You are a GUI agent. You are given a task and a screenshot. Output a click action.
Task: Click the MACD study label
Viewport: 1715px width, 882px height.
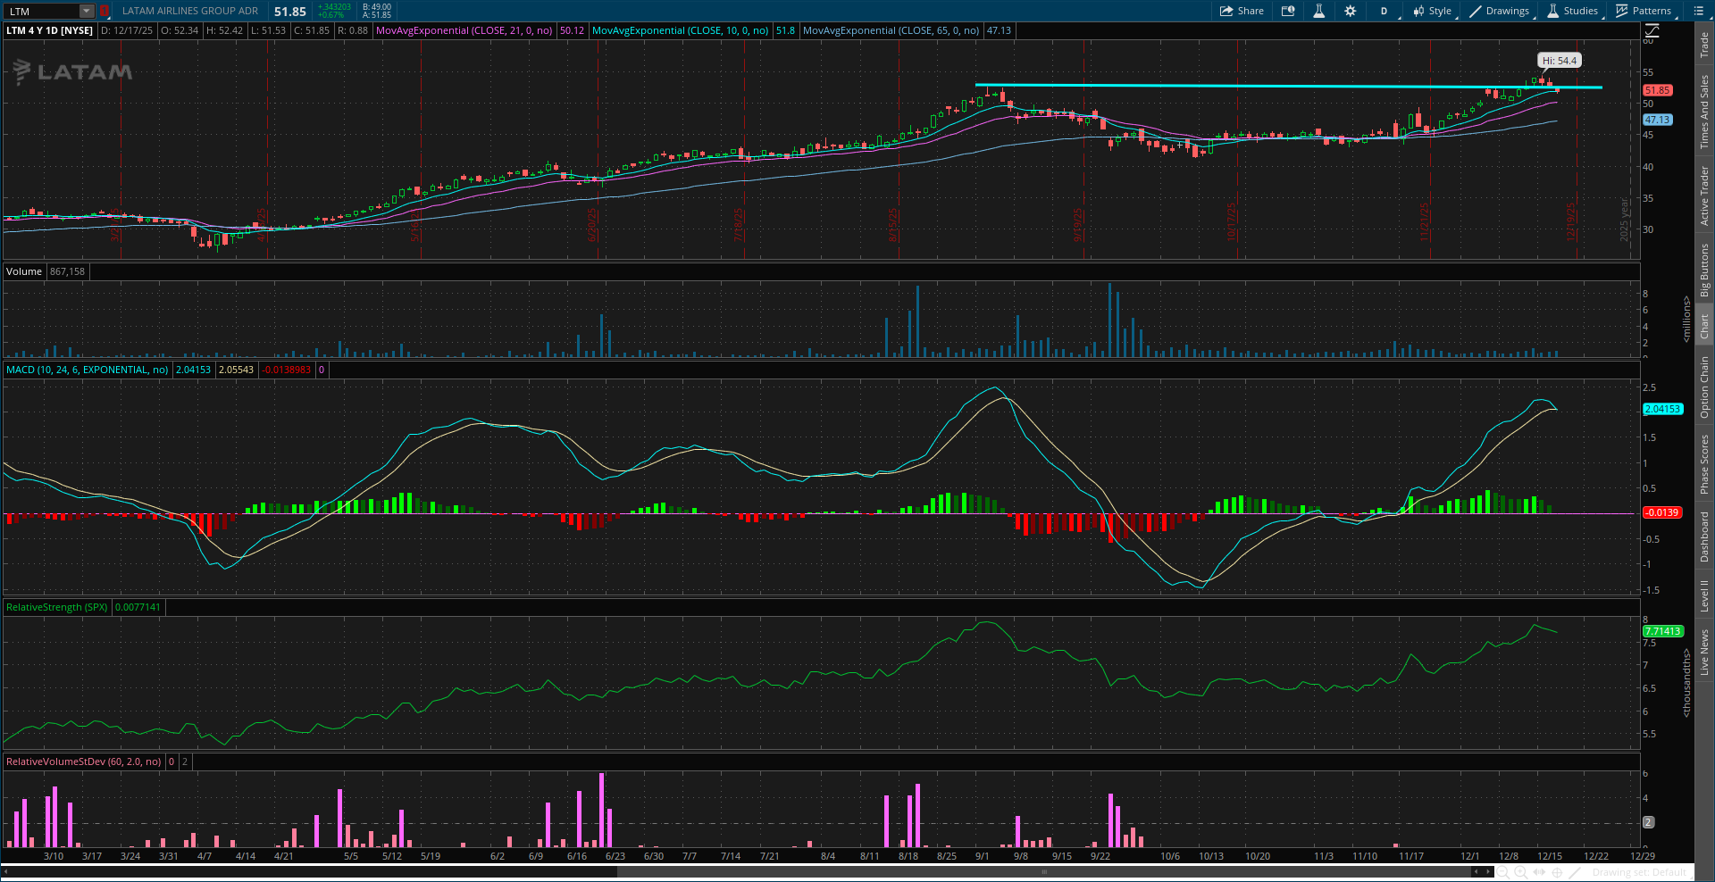(87, 370)
